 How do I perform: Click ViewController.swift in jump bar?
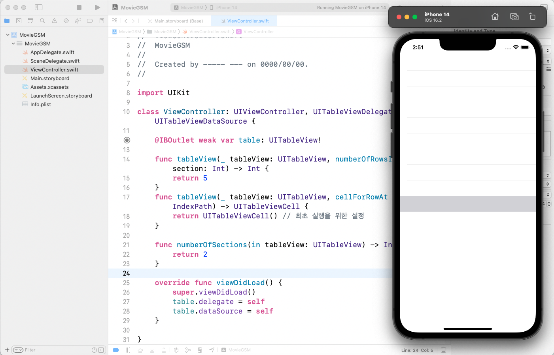coord(207,32)
